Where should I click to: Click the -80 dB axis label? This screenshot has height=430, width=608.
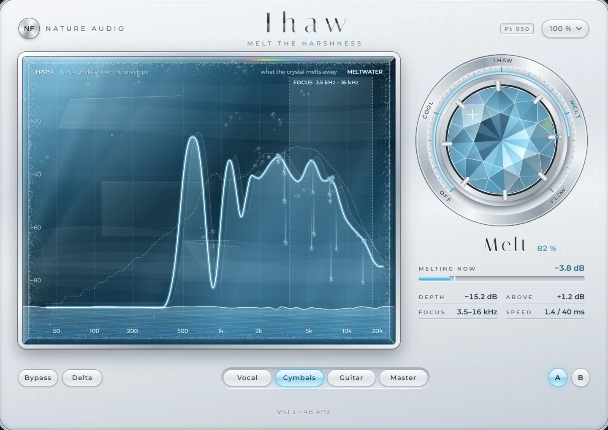(x=37, y=280)
